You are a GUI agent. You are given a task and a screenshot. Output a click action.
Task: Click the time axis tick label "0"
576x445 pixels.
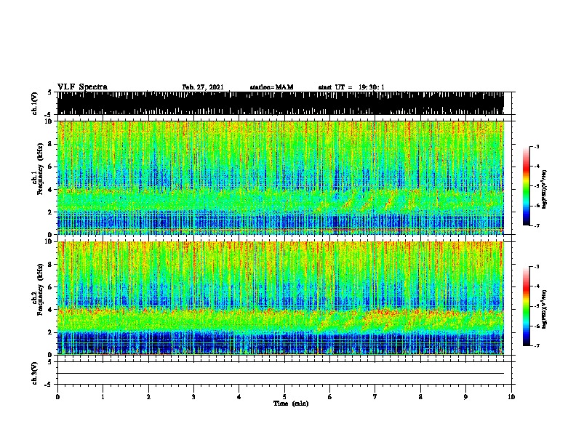57,397
